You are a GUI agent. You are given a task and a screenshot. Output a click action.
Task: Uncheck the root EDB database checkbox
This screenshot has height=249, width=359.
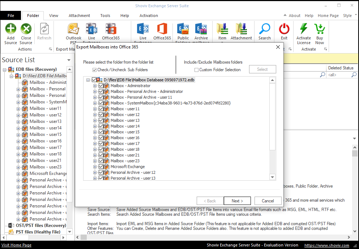94,80
